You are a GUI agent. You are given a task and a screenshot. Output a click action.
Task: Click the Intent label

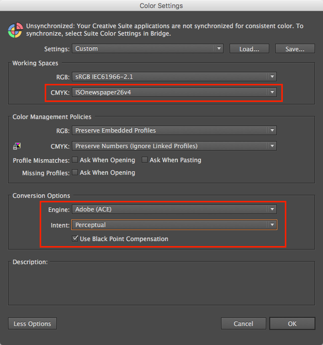[60, 225]
